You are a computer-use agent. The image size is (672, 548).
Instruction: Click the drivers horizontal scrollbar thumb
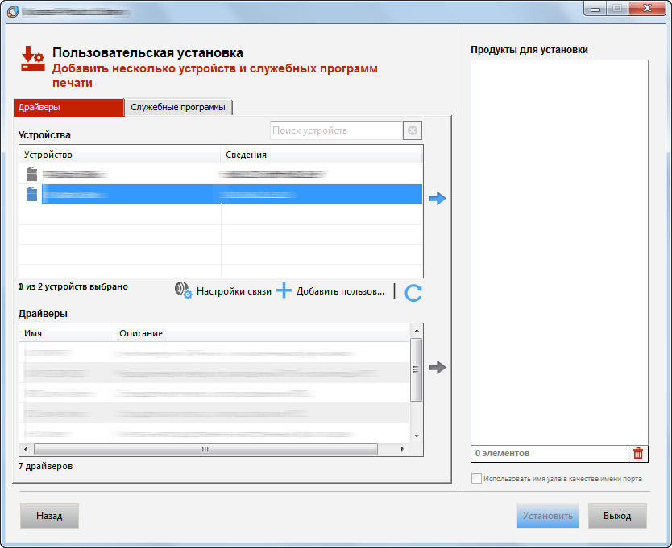tap(205, 449)
